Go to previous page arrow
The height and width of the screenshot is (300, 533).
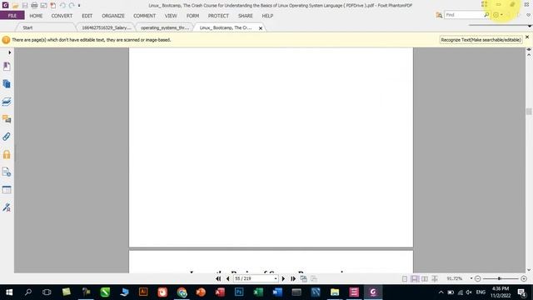coord(227,278)
